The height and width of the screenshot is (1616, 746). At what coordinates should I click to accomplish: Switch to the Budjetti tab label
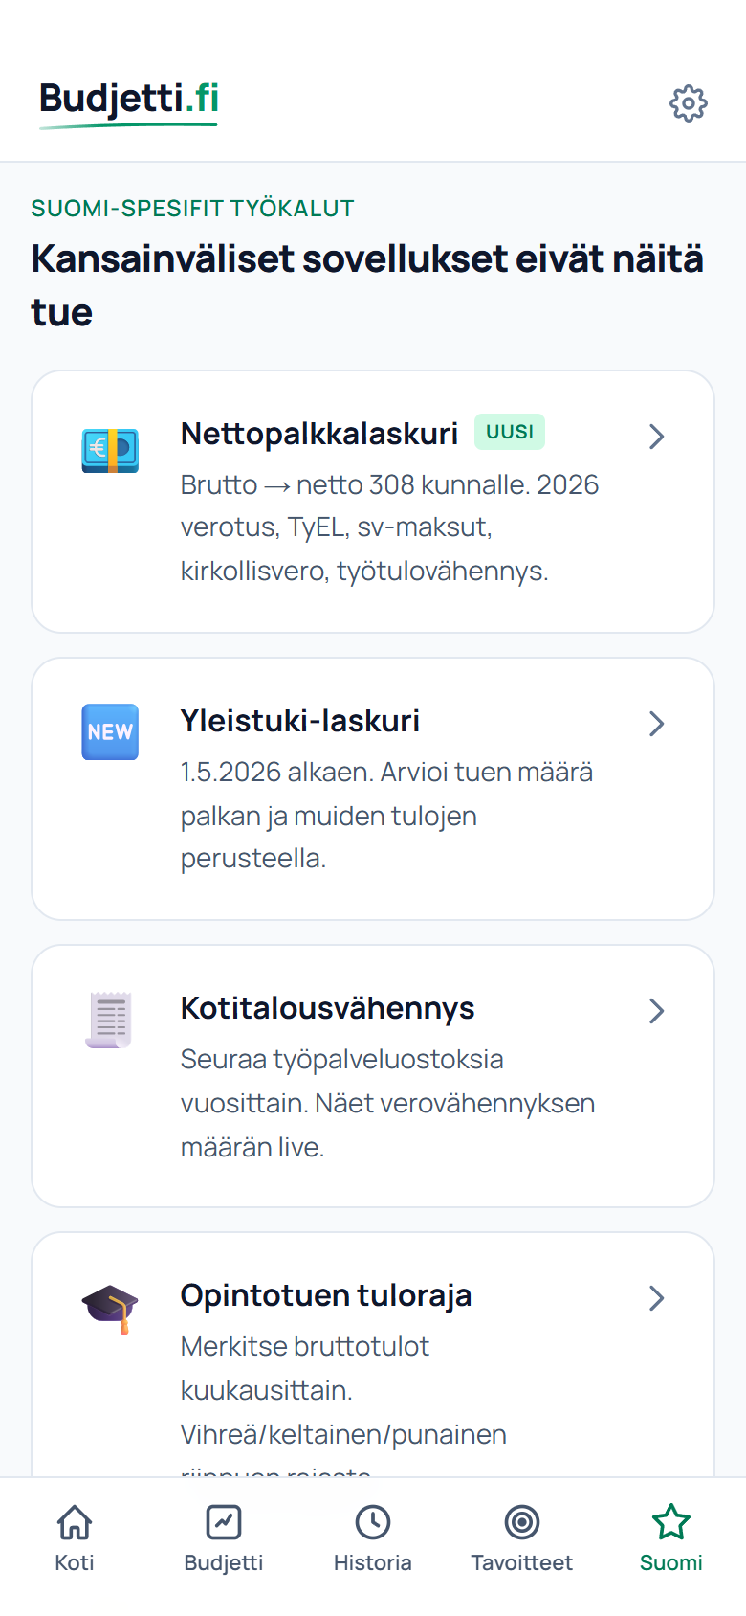[224, 1562]
